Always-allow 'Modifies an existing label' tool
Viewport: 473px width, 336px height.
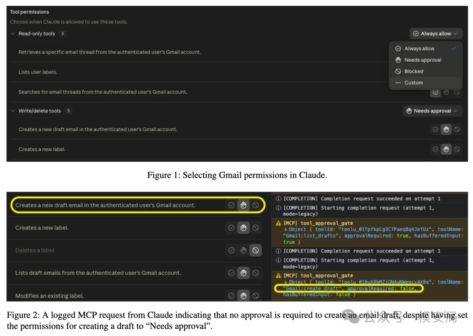[x=231, y=296]
